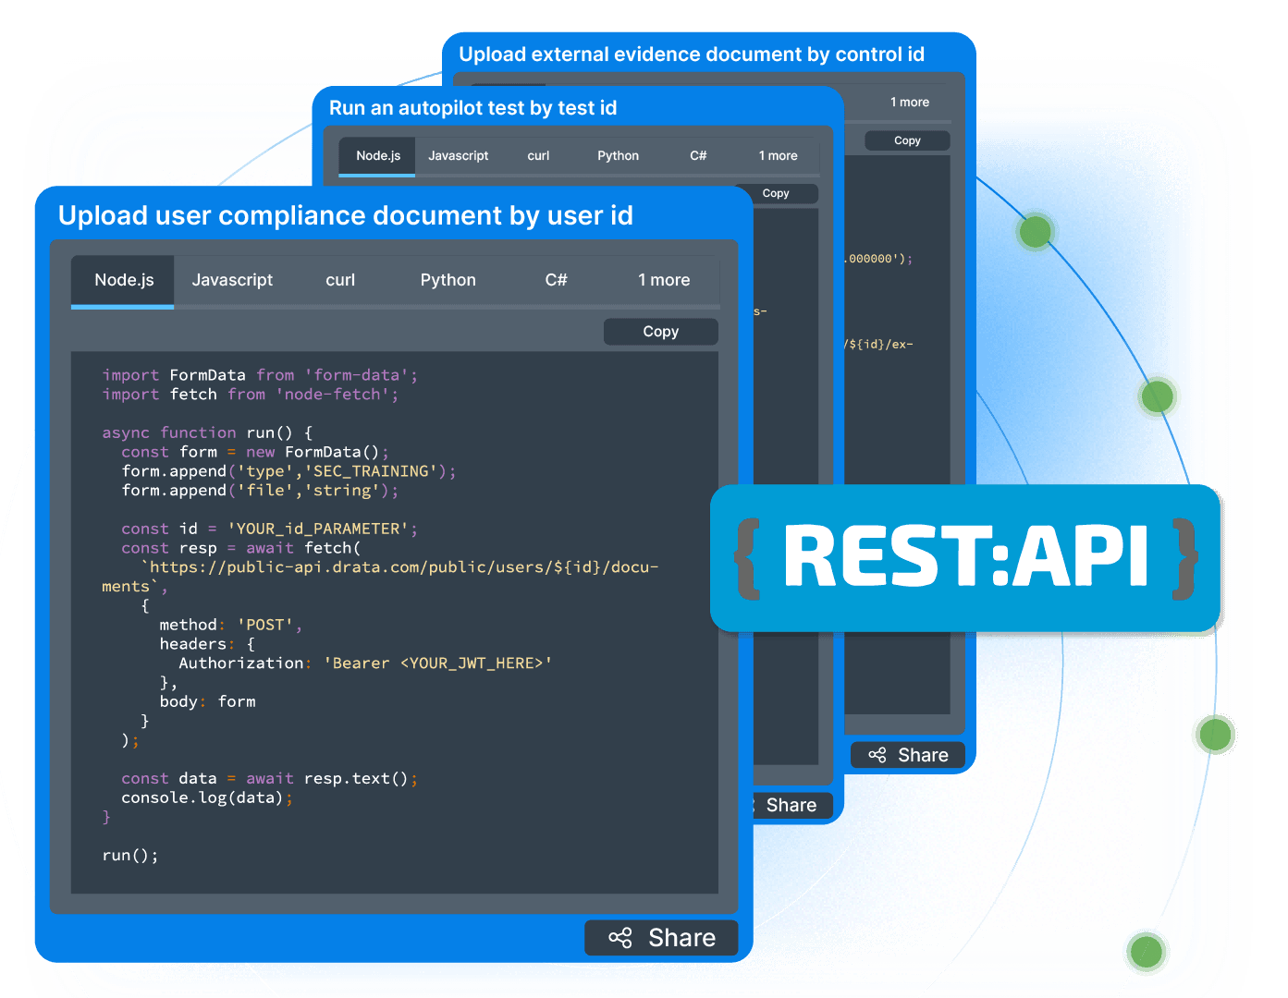
Task: Expand "1 more" in external evidence card
Action: coord(909,103)
